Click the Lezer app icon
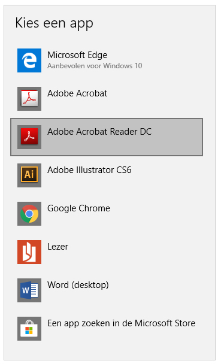 pos(29,252)
